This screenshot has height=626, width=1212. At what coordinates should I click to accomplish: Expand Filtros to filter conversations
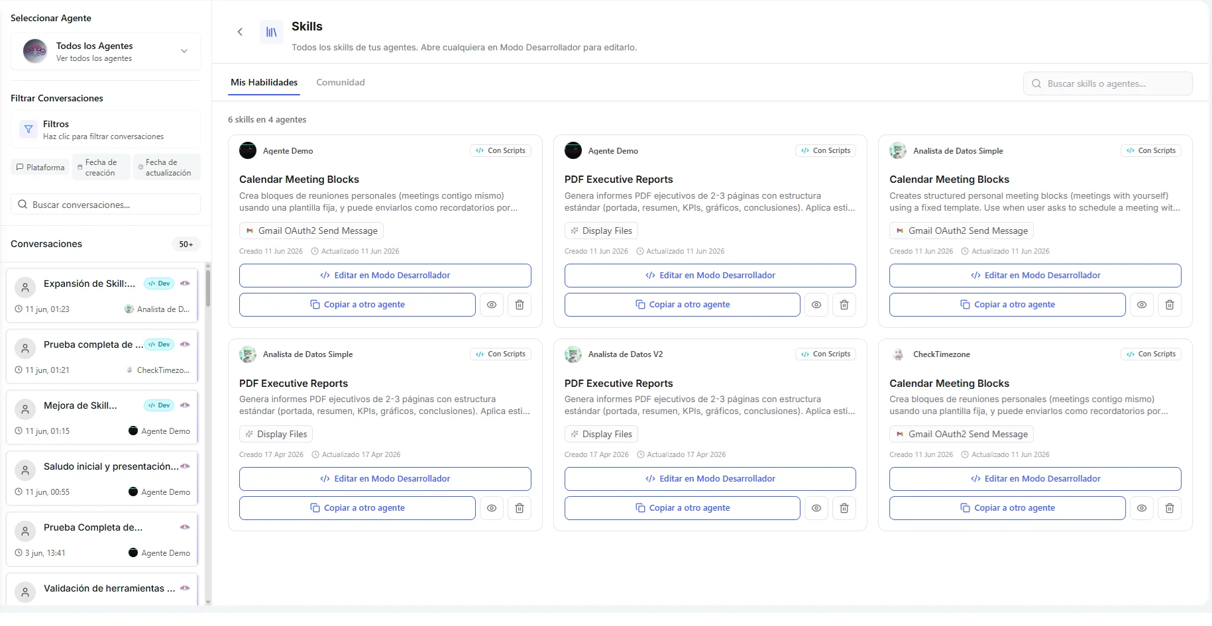click(x=105, y=129)
